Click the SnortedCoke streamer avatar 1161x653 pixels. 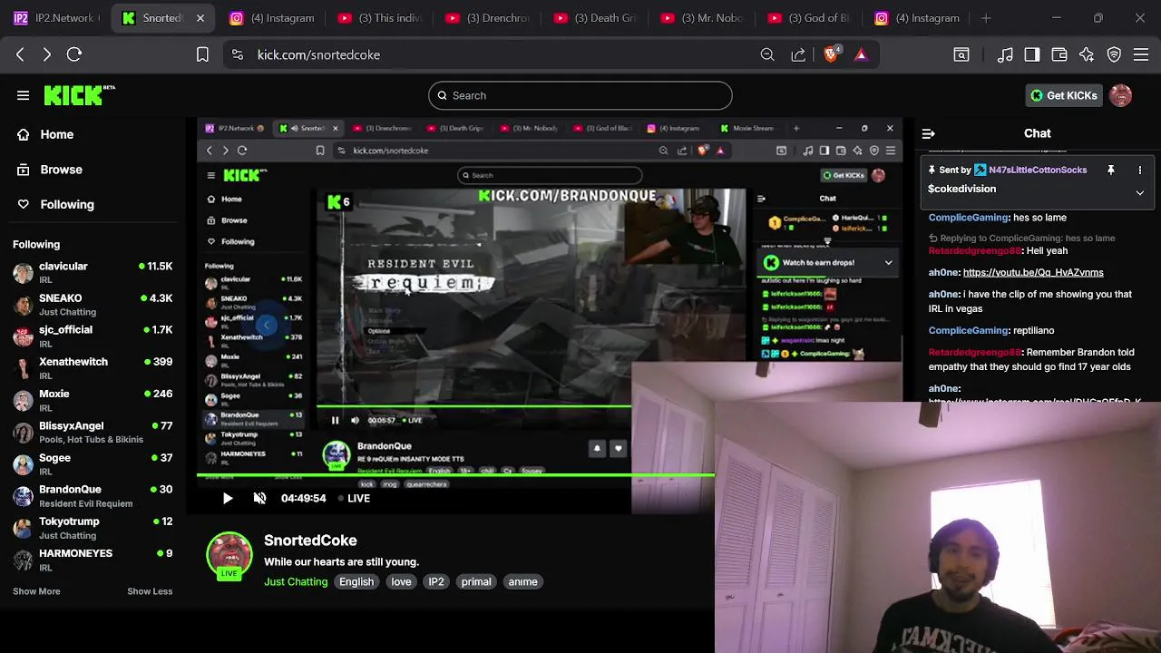coord(229,555)
